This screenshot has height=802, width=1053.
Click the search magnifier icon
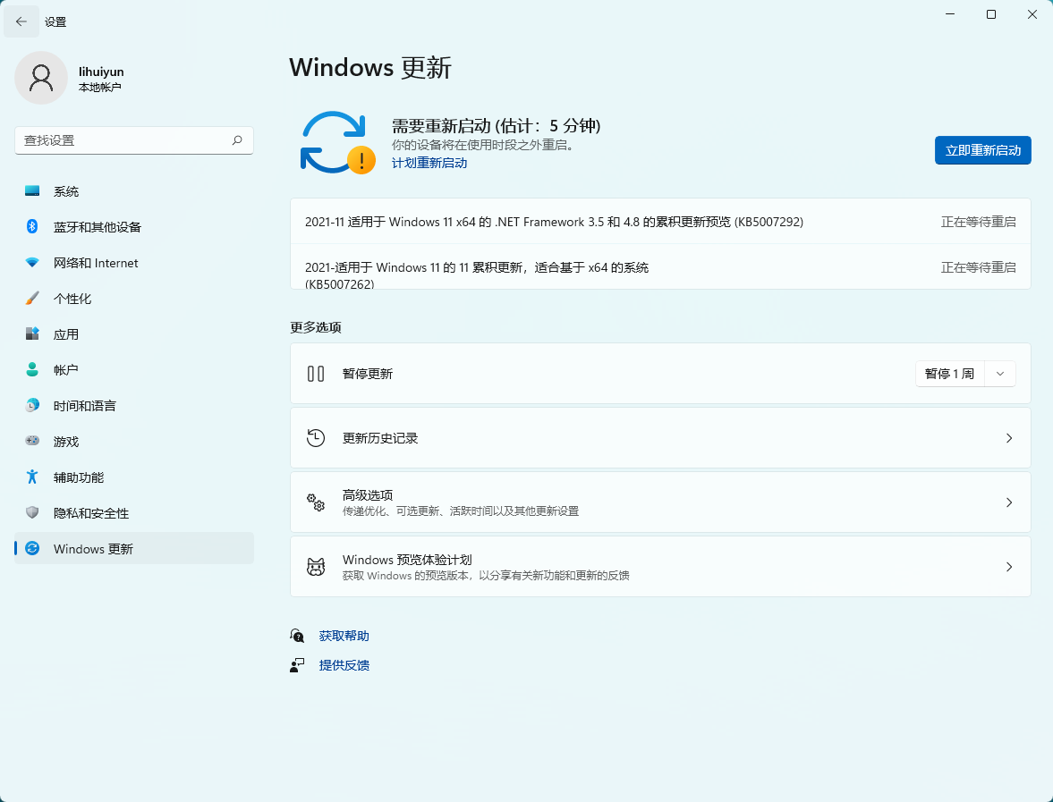click(x=237, y=140)
